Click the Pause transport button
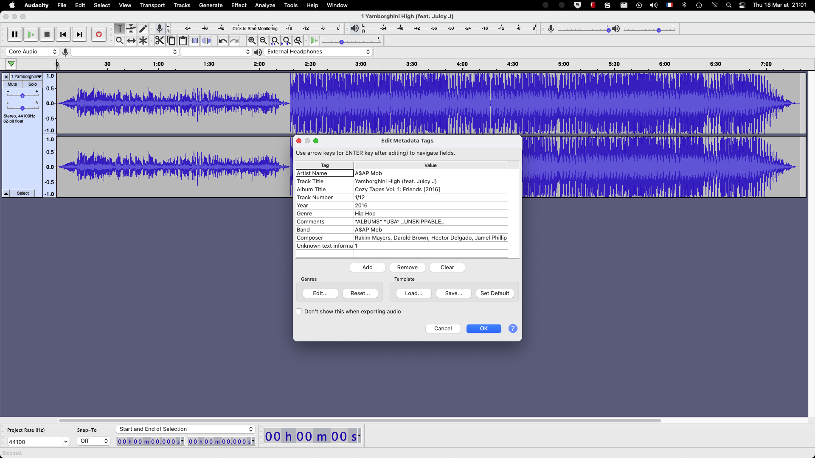Image resolution: width=815 pixels, height=458 pixels. pos(15,34)
